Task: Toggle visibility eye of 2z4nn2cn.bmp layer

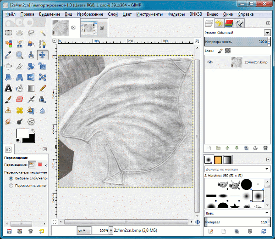Action: [x=210, y=62]
